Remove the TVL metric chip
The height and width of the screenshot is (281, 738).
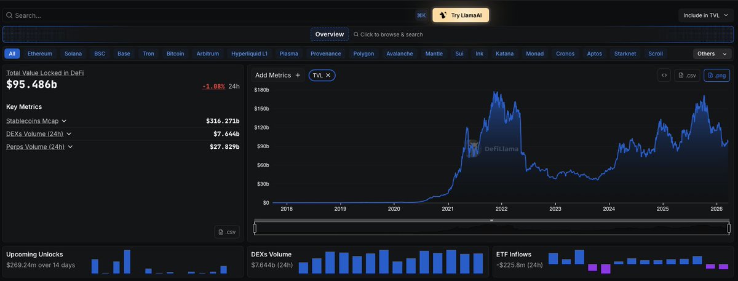pos(328,75)
